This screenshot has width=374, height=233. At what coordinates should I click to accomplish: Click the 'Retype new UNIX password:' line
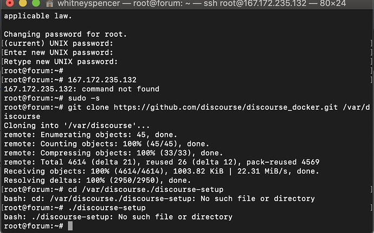click(x=61, y=62)
